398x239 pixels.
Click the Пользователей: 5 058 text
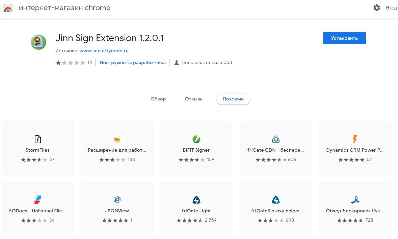[x=207, y=63]
